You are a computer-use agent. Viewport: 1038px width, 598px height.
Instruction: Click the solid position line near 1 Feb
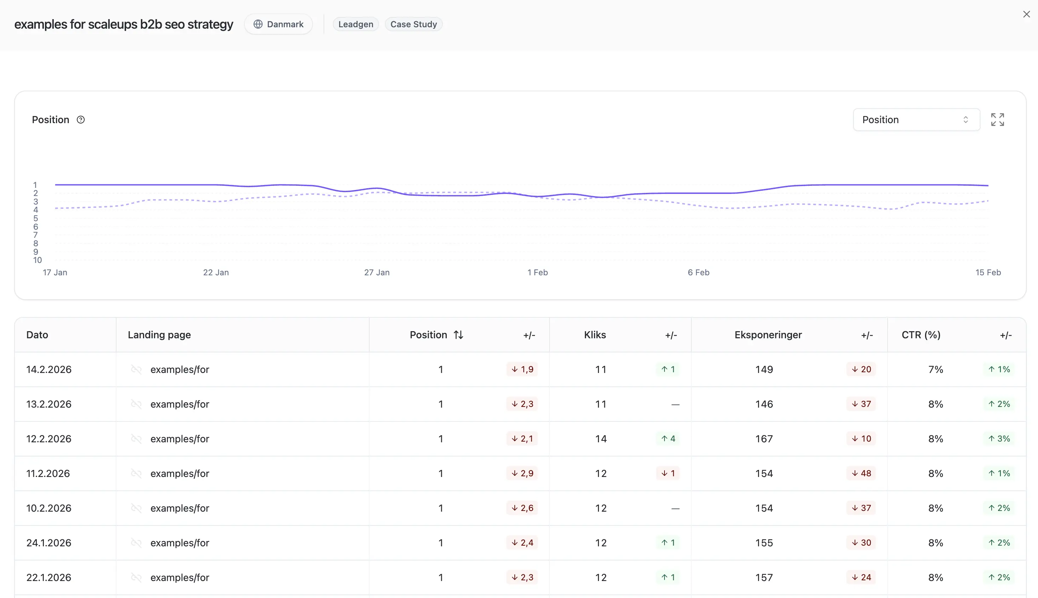click(x=537, y=195)
